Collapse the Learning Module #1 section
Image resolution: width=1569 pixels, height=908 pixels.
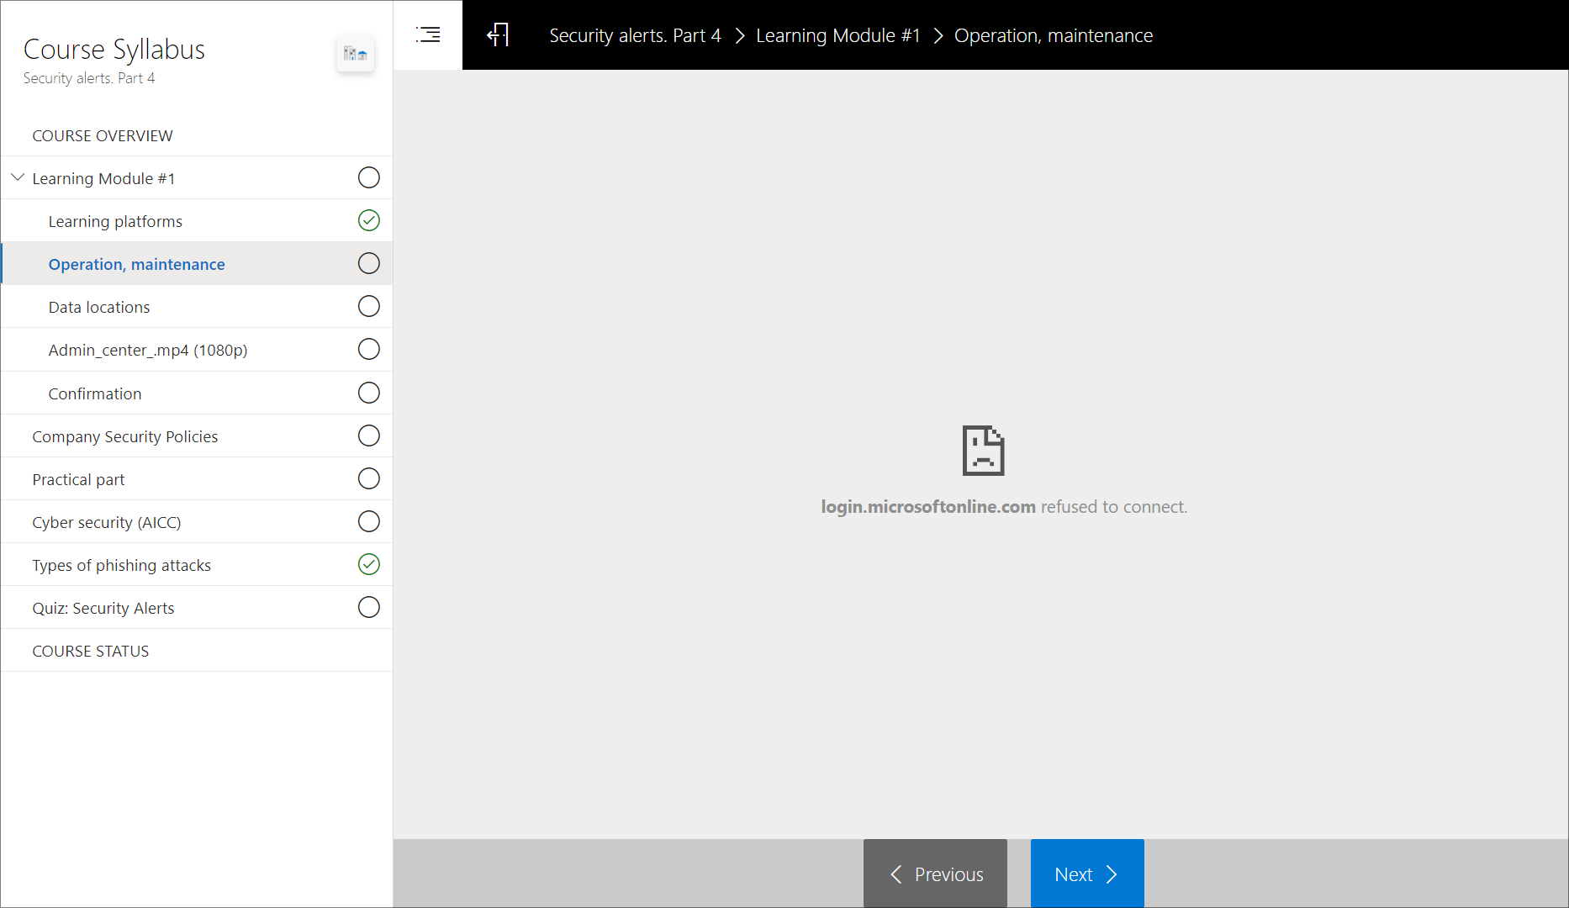18,177
